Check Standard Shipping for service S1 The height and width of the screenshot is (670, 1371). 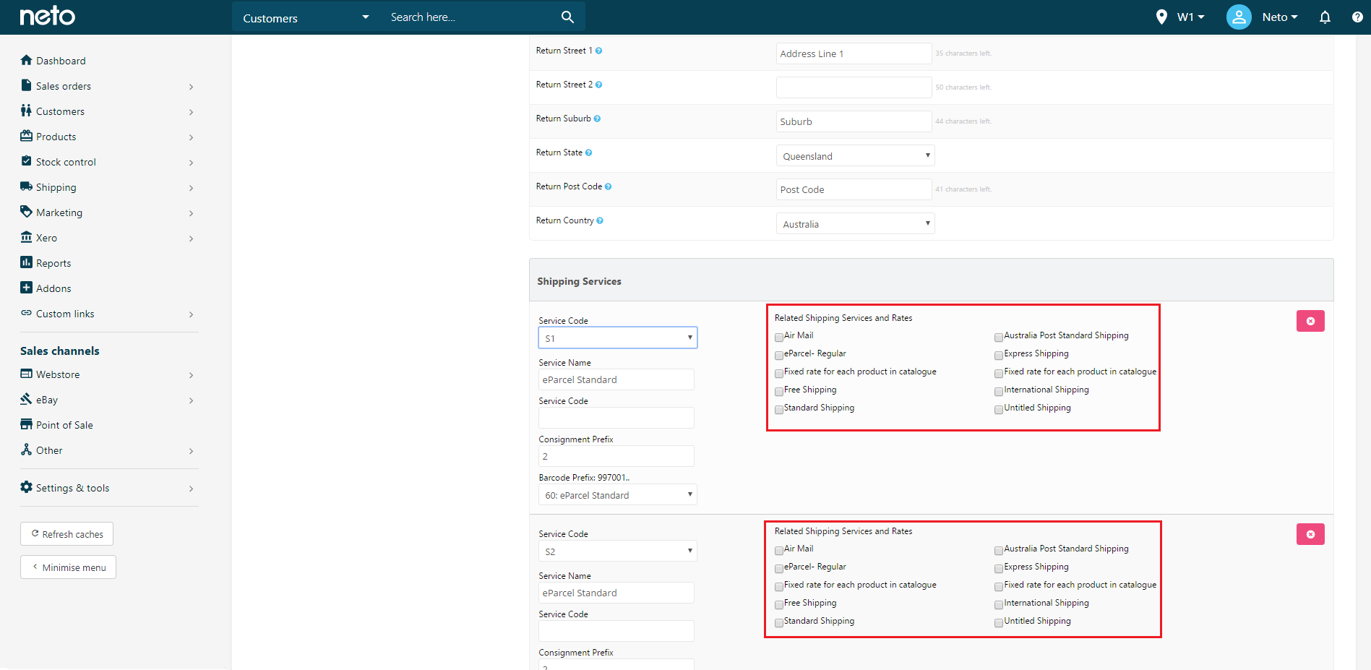779,409
